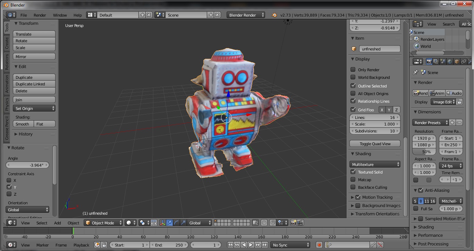Click the OpenGL render image camera icon
Image resolution: width=474 pixels, height=251 pixels.
pyautogui.click(x=294, y=223)
